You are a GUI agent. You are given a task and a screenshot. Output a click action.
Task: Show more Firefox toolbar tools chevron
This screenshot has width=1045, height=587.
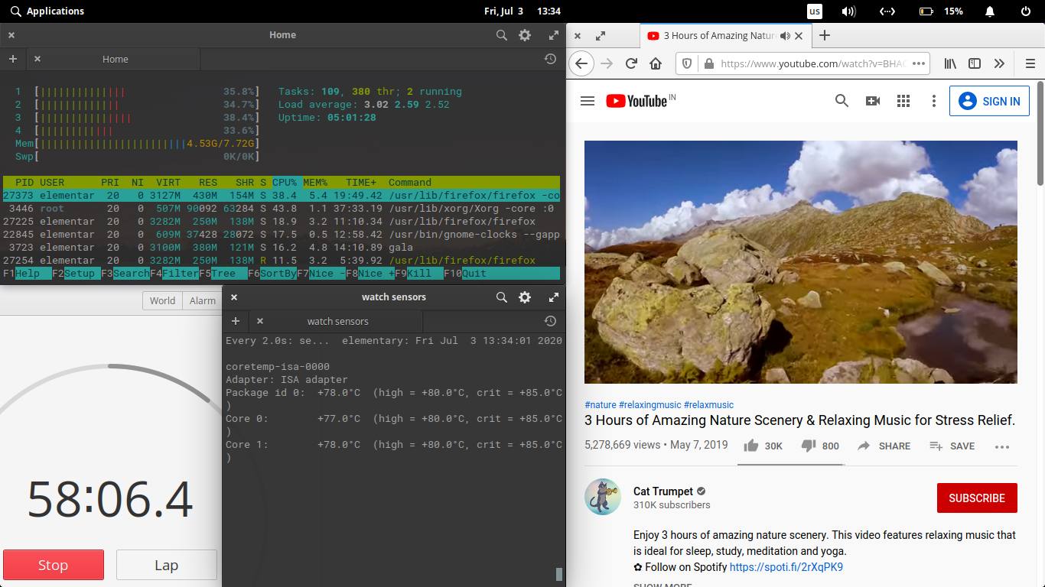pos(999,63)
